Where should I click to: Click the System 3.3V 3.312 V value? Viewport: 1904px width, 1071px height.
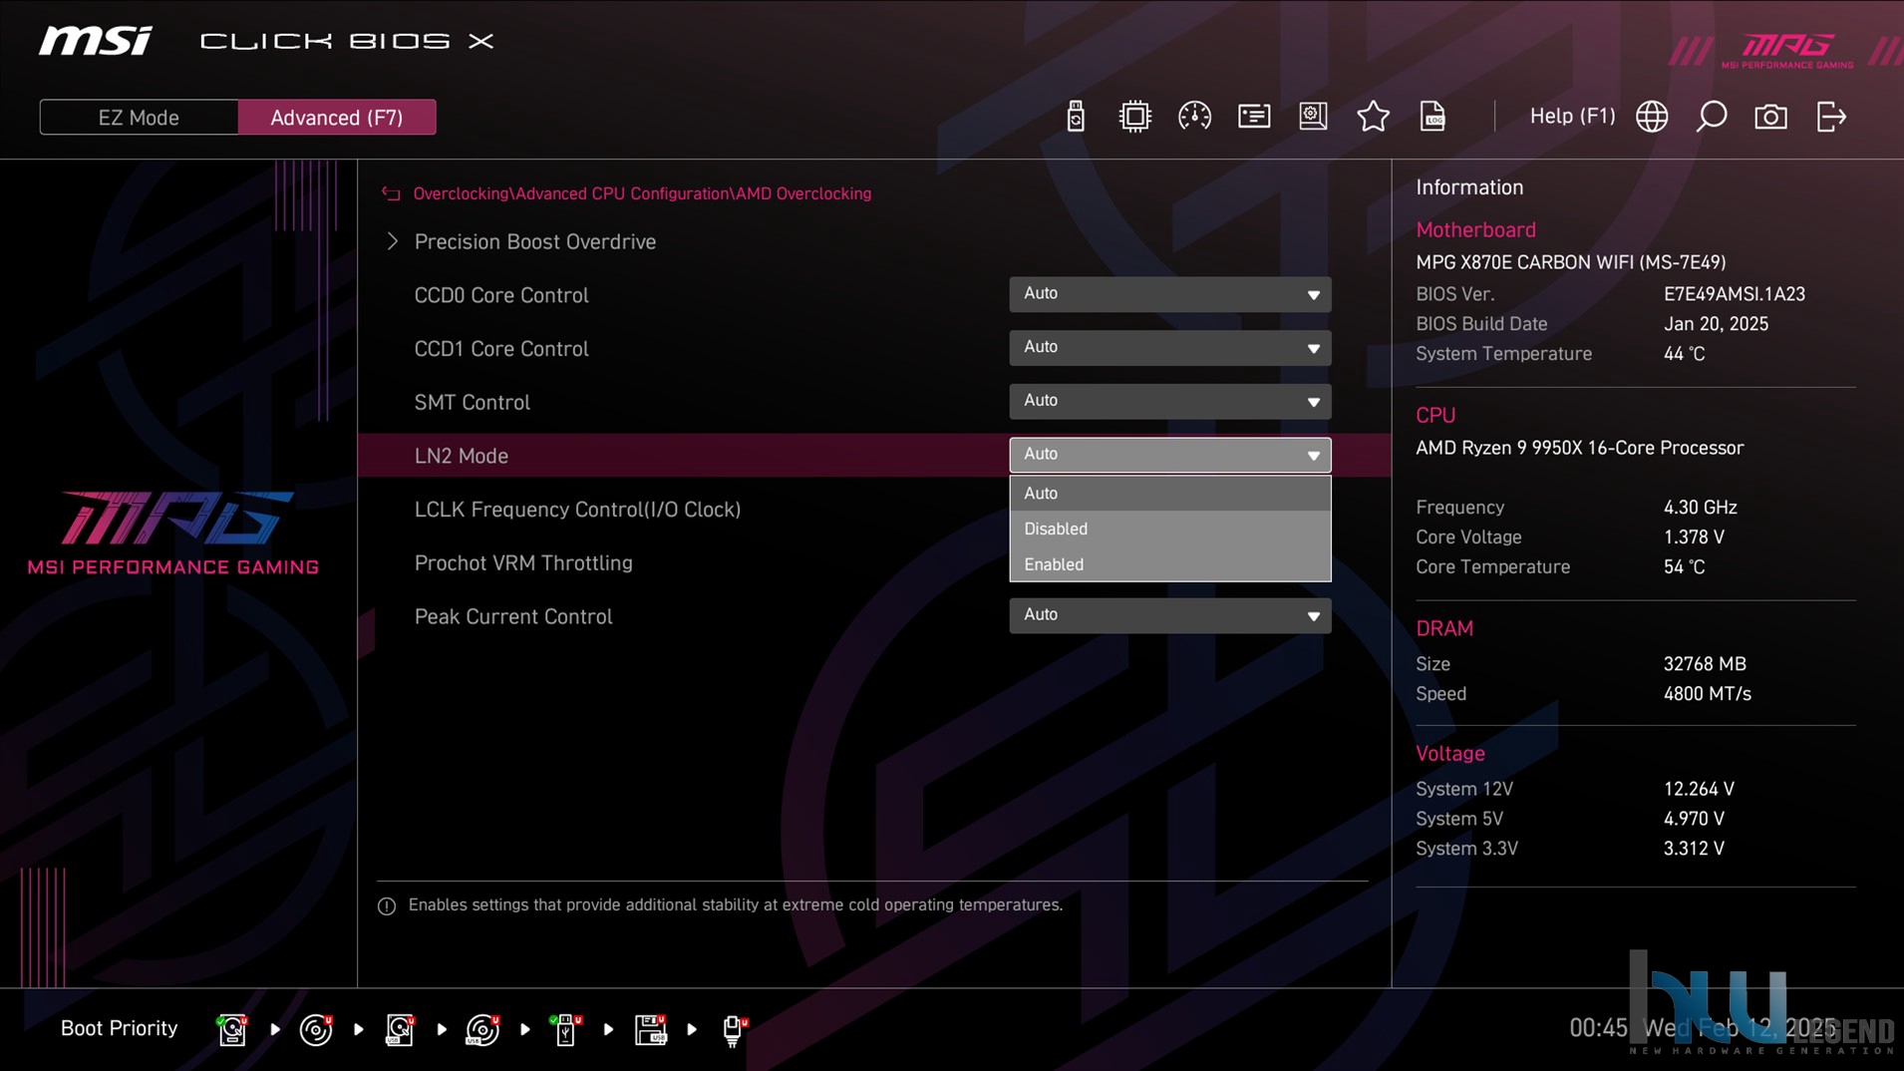tap(1694, 849)
